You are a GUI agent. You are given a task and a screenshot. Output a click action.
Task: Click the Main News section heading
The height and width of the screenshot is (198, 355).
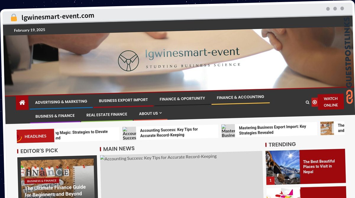(119, 149)
